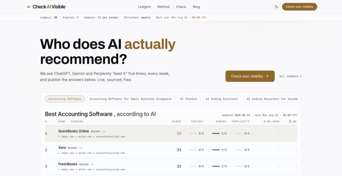Screen dimensions: 342x176
Task: Click QuickBooks Online name
Action: (73, 131)
